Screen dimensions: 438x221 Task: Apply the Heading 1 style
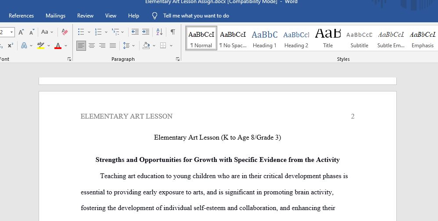click(x=265, y=39)
